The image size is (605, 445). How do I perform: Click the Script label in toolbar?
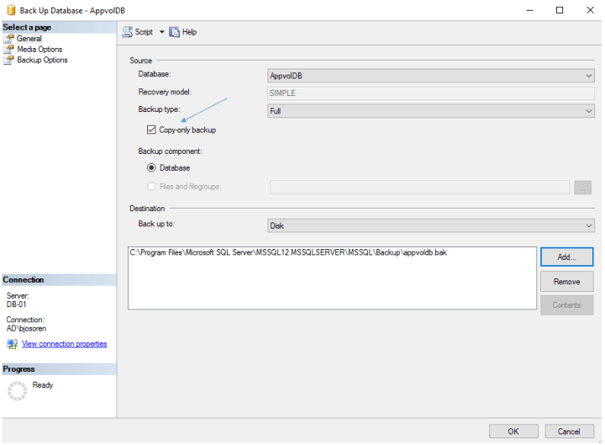click(144, 32)
